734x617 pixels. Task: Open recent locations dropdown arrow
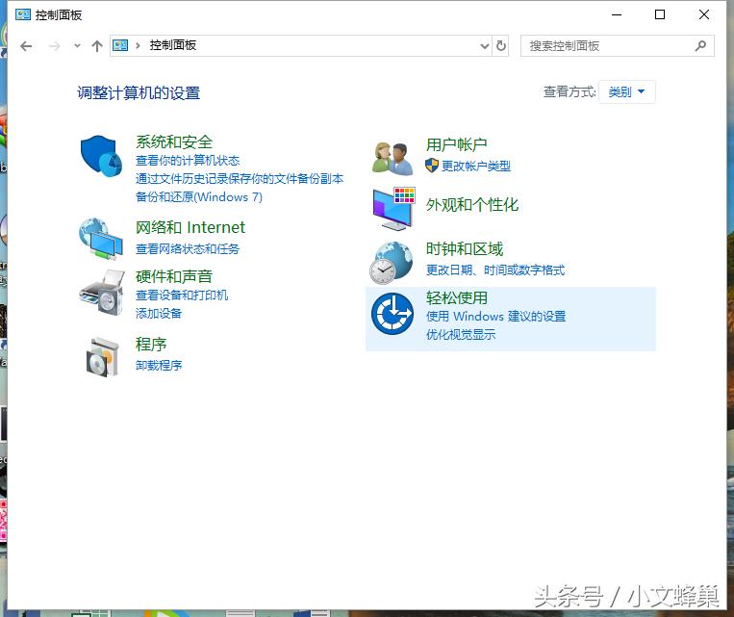77,46
